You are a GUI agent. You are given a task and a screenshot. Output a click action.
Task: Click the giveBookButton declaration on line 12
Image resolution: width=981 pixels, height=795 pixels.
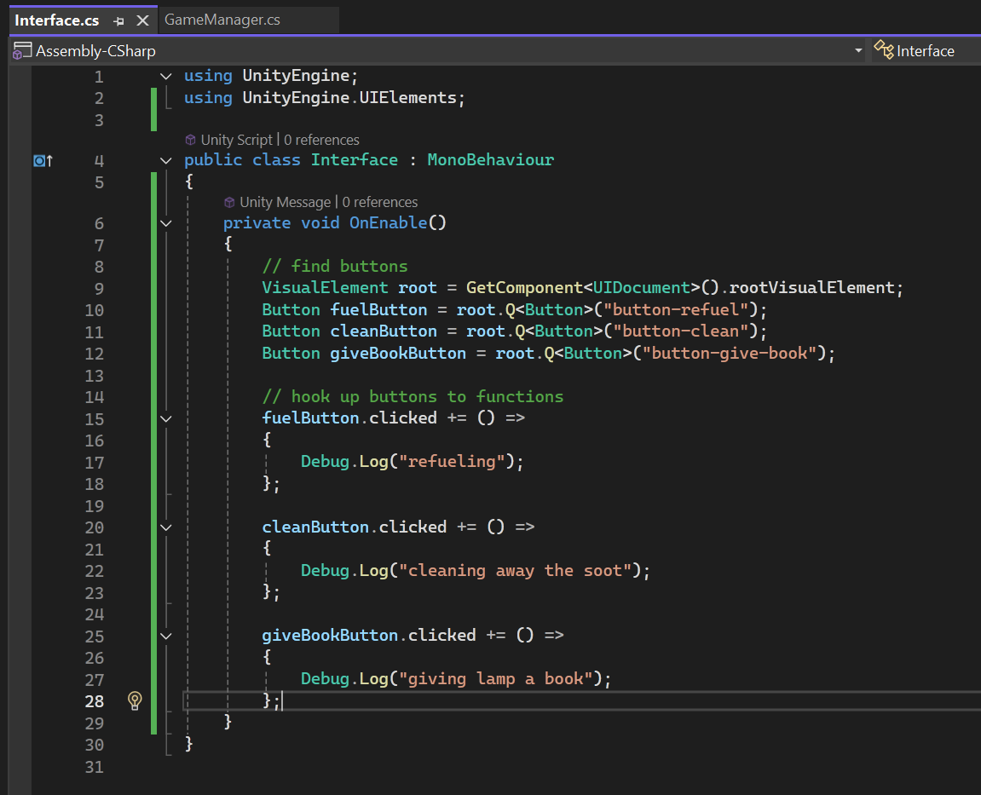[x=398, y=353]
